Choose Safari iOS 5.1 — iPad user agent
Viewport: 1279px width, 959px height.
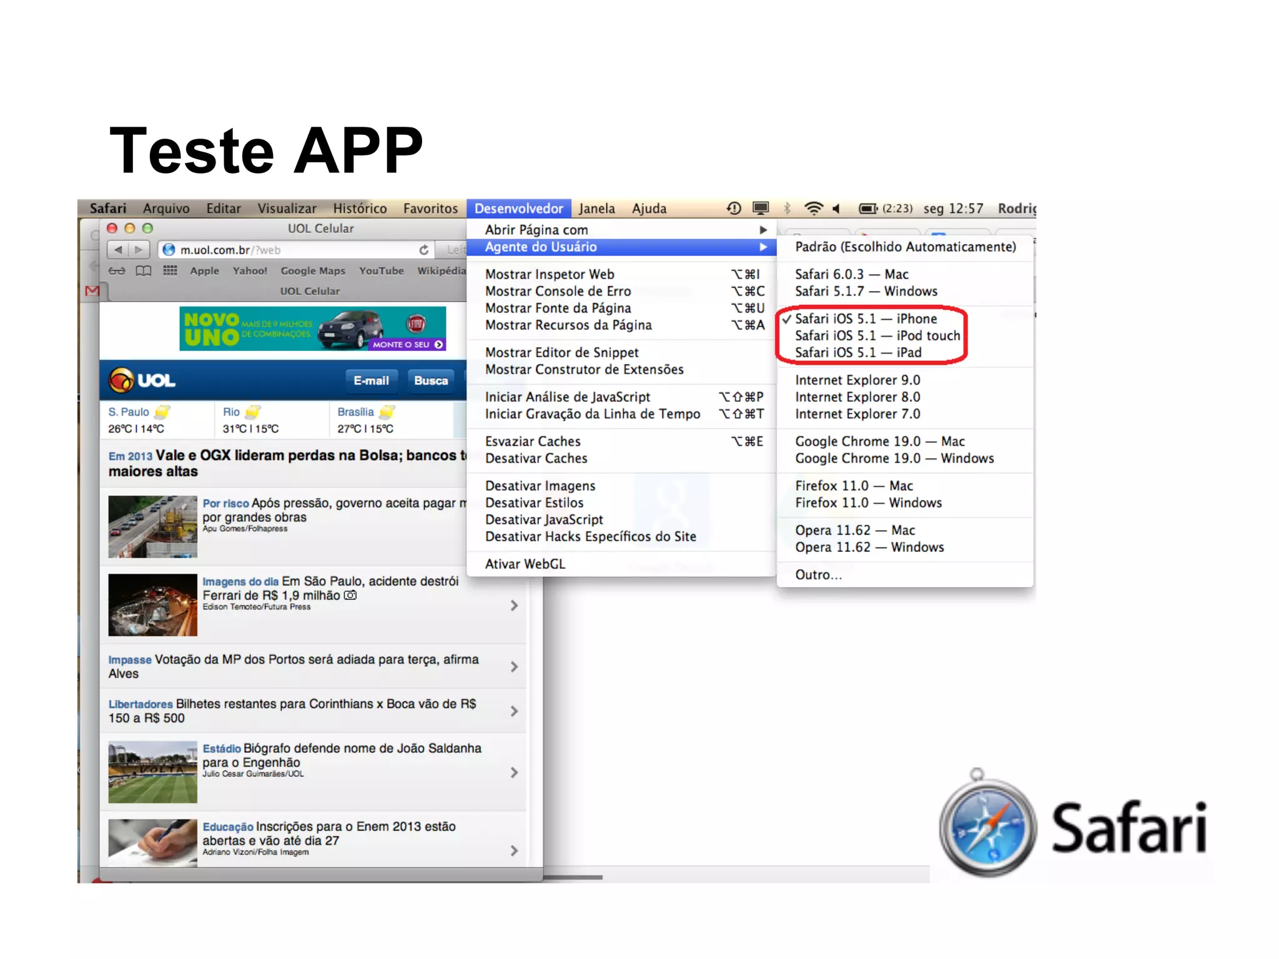click(x=858, y=353)
